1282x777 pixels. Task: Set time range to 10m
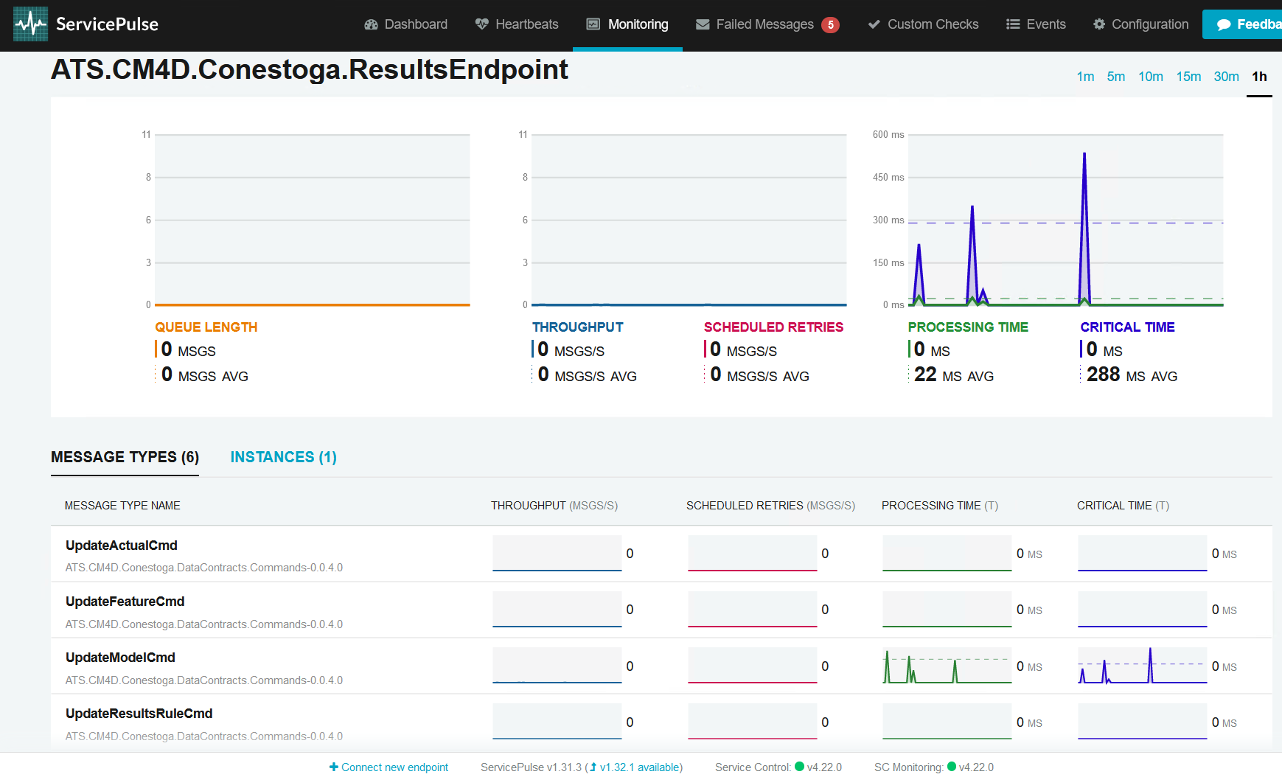click(x=1150, y=77)
